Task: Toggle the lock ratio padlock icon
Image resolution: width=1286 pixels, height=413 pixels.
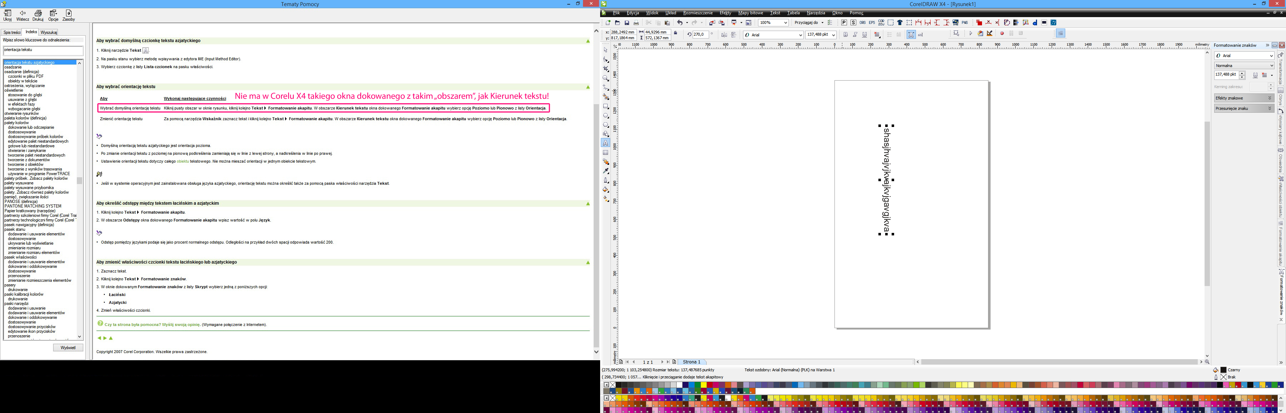Action: coord(676,33)
